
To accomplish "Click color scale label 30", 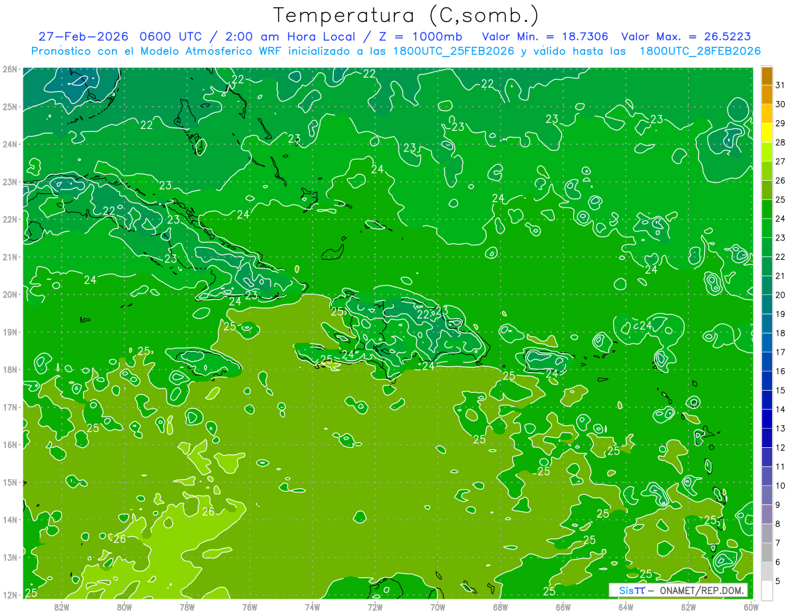I will [x=781, y=104].
